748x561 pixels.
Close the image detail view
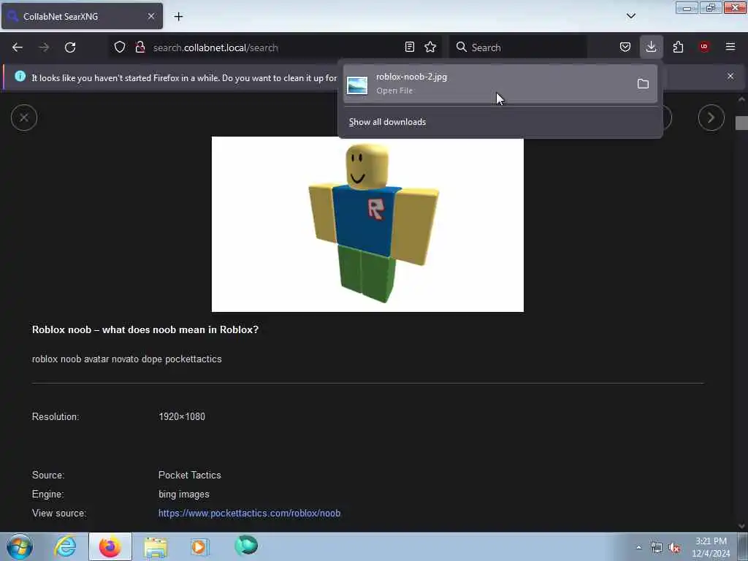pyautogui.click(x=24, y=118)
